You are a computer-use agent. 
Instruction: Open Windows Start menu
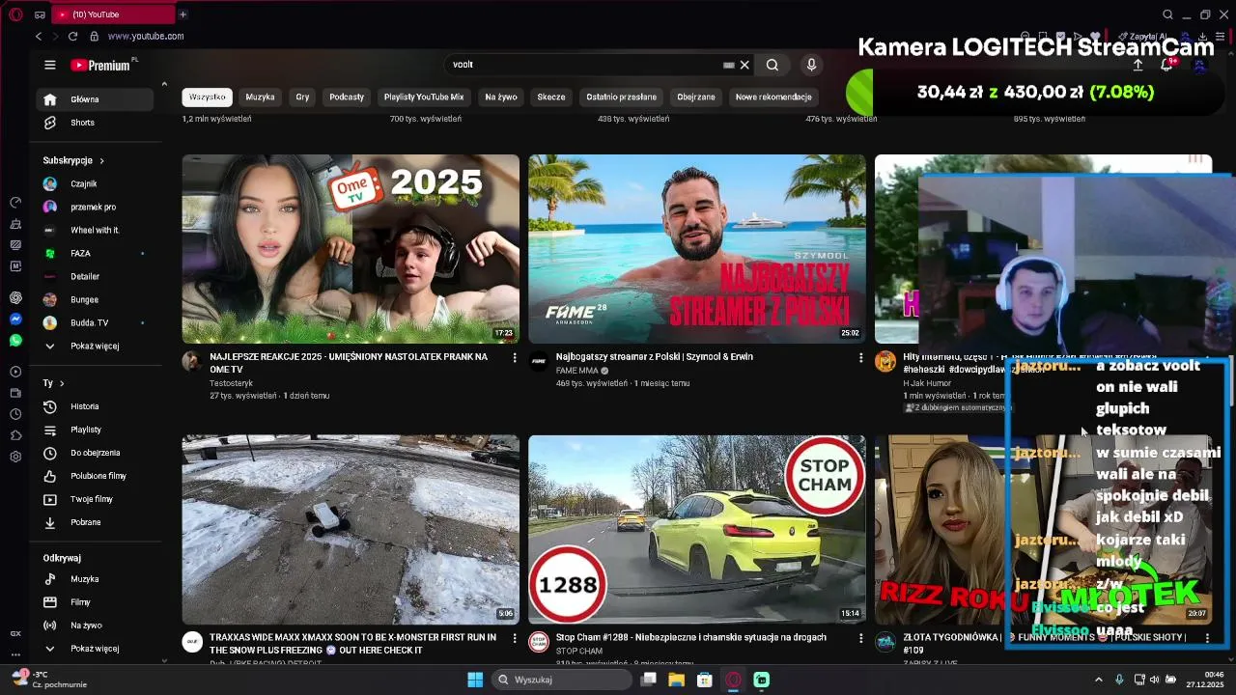pyautogui.click(x=475, y=680)
